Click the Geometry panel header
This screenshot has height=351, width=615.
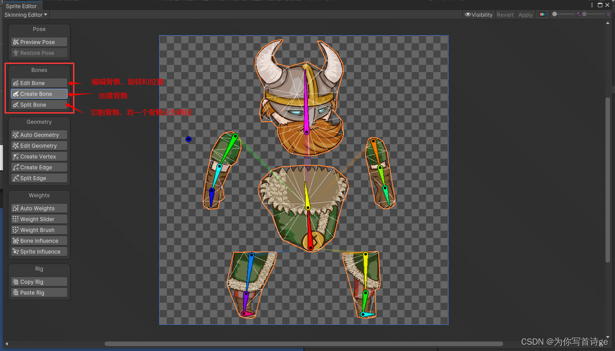click(x=39, y=122)
